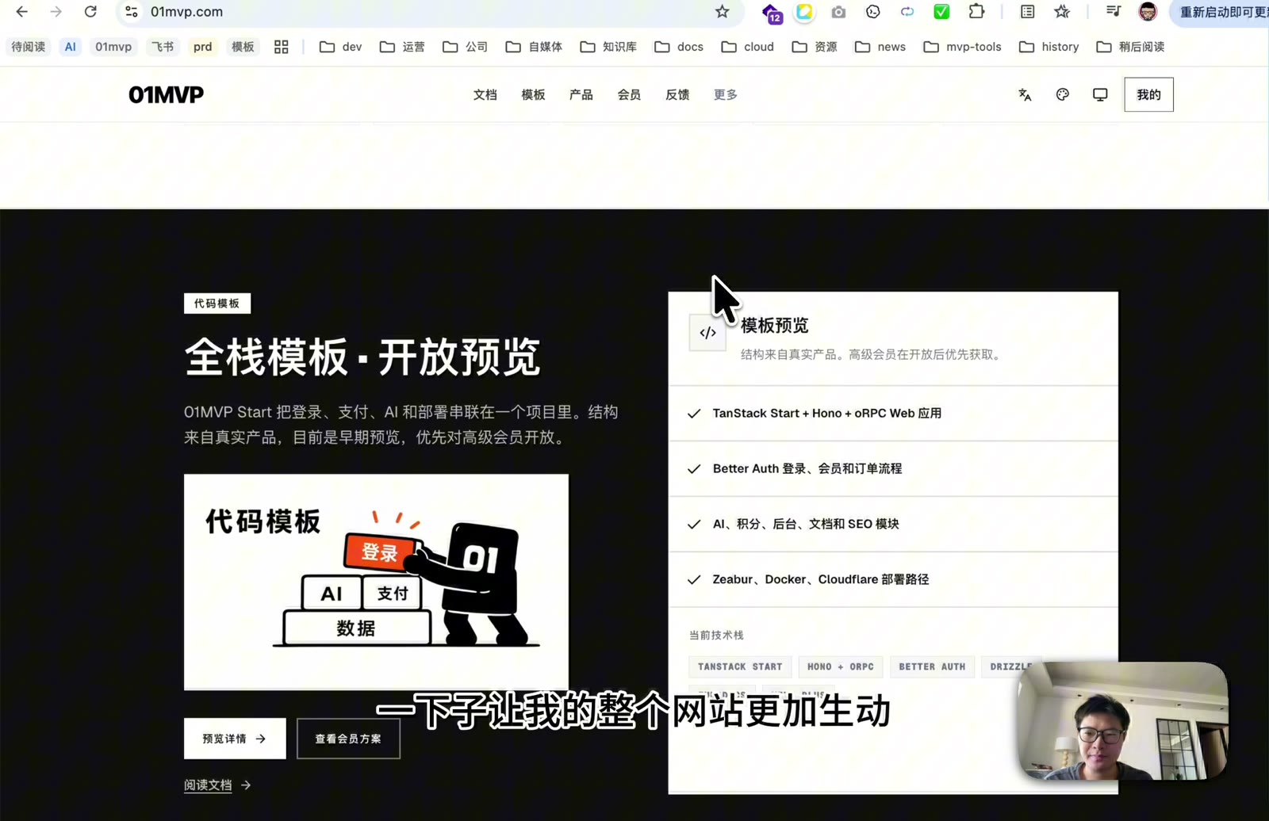The image size is (1269, 821).
Task: Open the 更多 navigation menu
Action: 725,94
